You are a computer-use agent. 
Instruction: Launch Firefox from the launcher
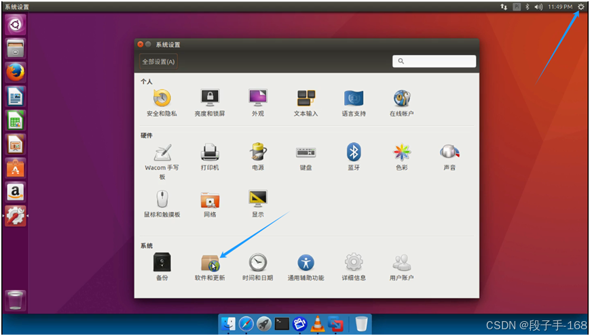[16, 72]
